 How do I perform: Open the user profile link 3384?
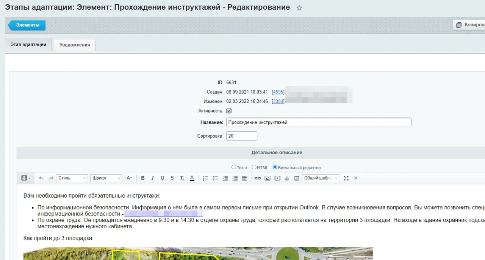(x=278, y=101)
